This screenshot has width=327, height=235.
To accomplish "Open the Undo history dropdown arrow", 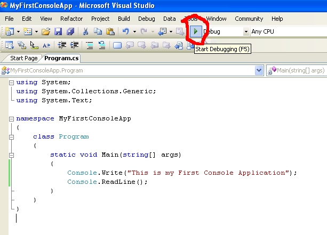I will [135, 31].
